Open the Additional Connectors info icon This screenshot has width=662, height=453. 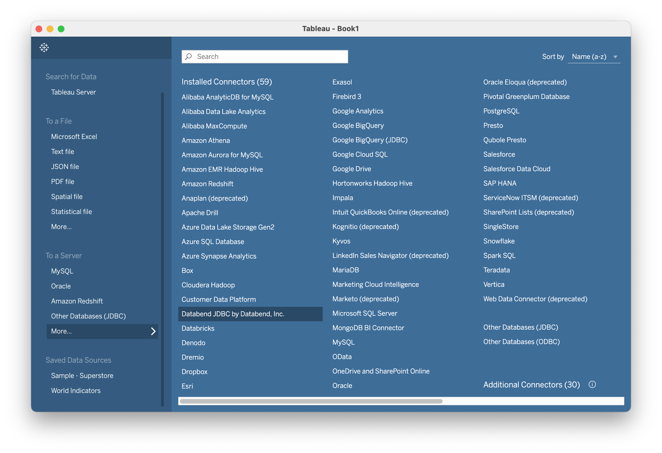[592, 385]
